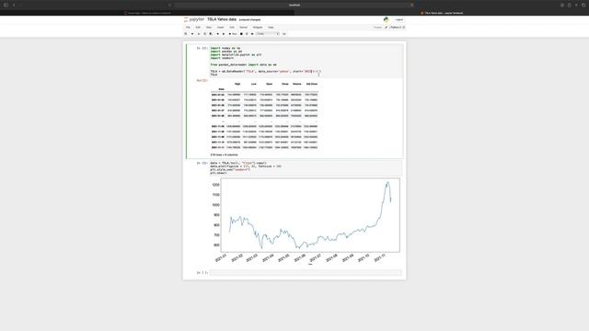The image size is (589, 331).
Task: Click the 1200 y-axis label
Action: [x=216, y=185]
